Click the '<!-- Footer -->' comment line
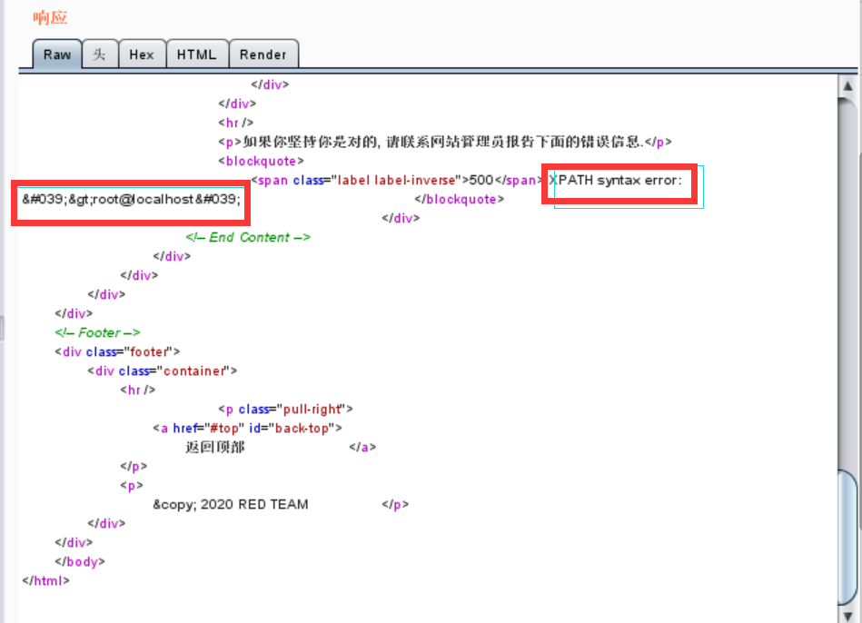Image resolution: width=862 pixels, height=623 pixels. (x=97, y=332)
